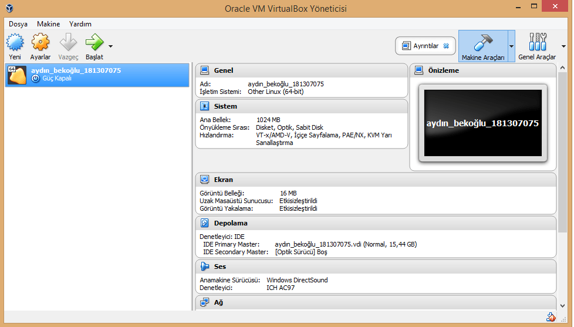Click the Güç Kapalı power state icon
The width and height of the screenshot is (574, 327).
(36, 78)
